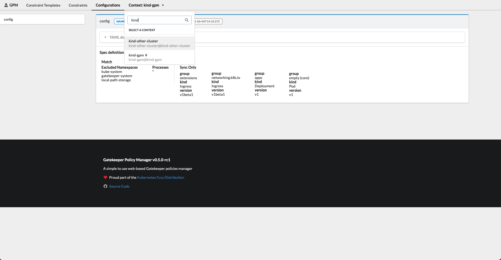Click the networking.k8s.io group value
501x260 pixels.
[226, 78]
